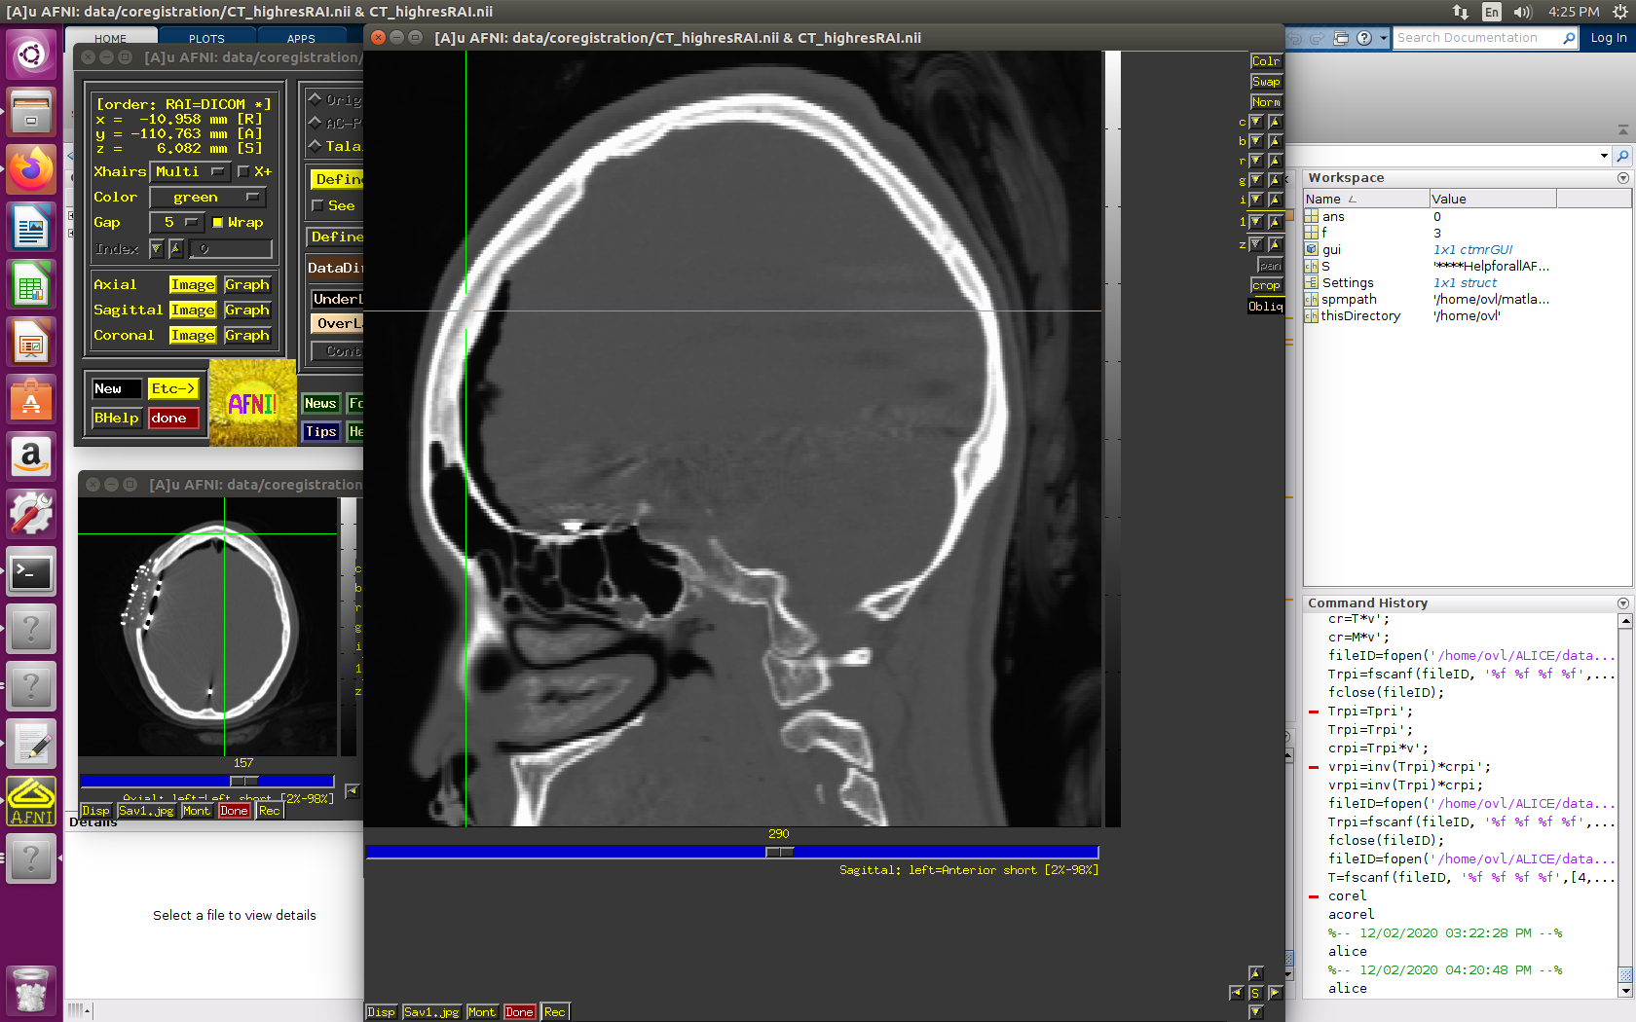
Task: Click the g up arrow in sagittal viewer
Action: (x=1275, y=180)
